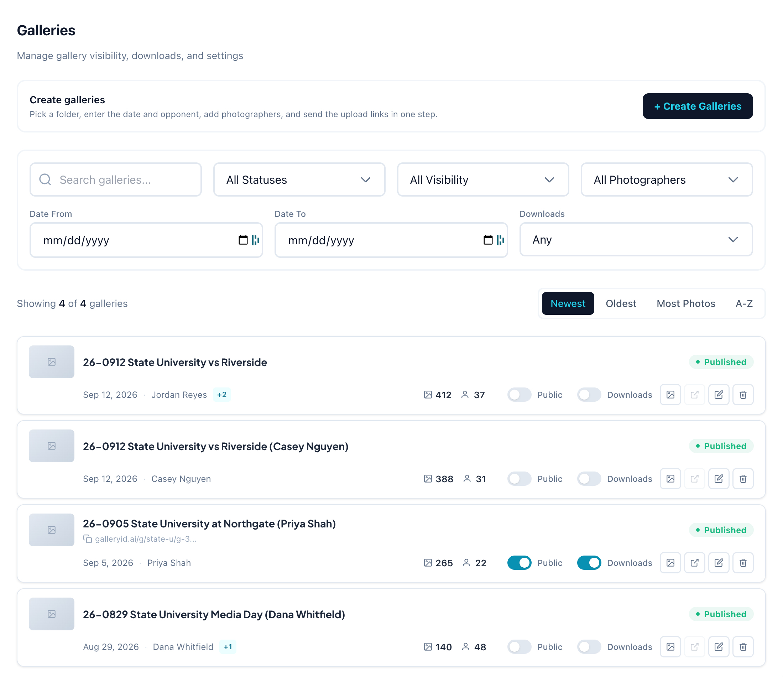This screenshot has height=677, width=783.
Task: Click the Date To input field
Action: [391, 240]
